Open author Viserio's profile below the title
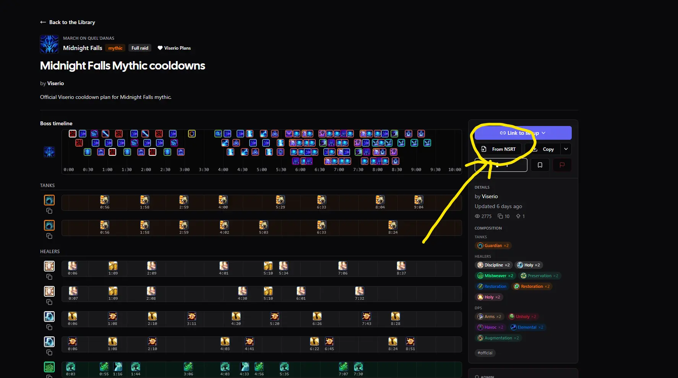The image size is (678, 378). (x=55, y=83)
